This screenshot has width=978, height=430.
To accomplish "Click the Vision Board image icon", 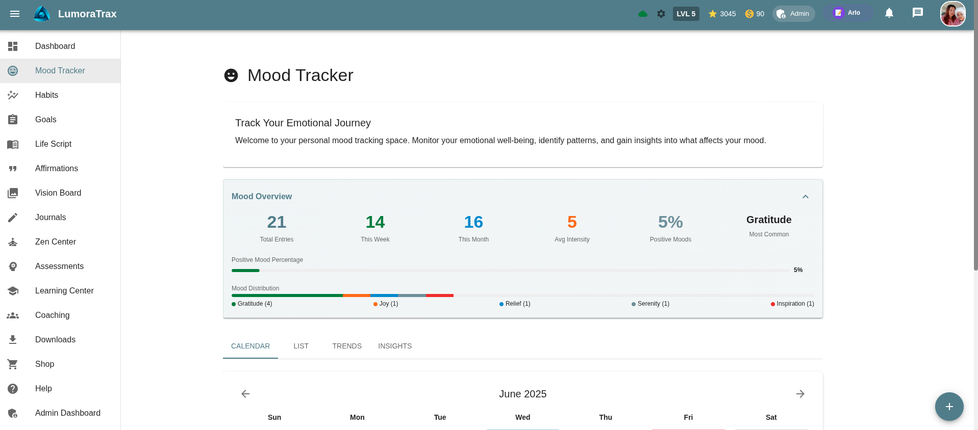I will pyautogui.click(x=13, y=193).
